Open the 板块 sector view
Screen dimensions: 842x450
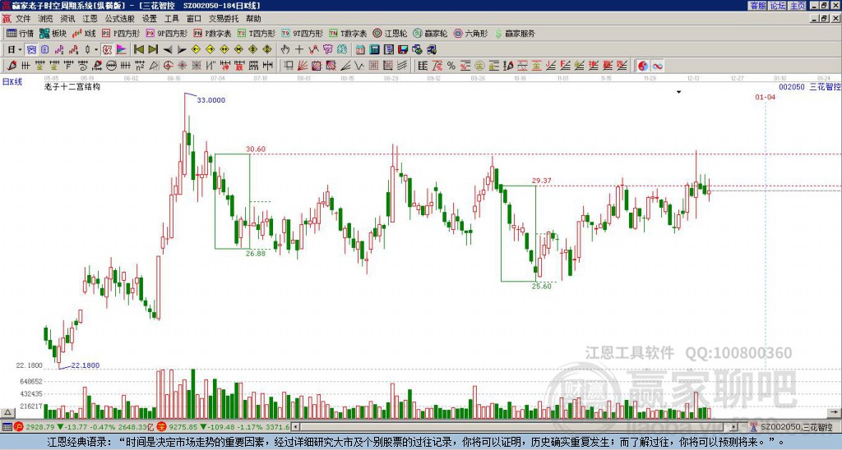(x=53, y=33)
